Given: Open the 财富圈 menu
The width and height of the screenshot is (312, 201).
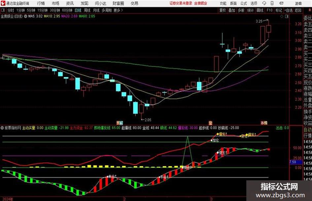Looking at the screenshot, I should pyautogui.click(x=118, y=3).
